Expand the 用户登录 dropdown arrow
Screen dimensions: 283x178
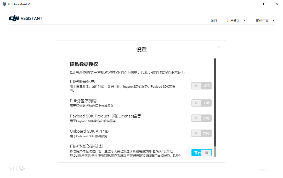pyautogui.click(x=245, y=20)
